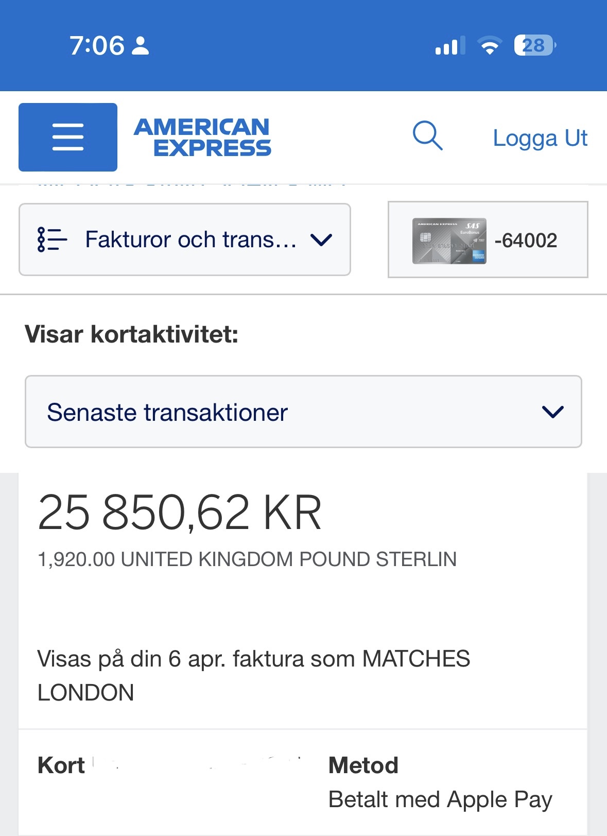Open the hamburger navigation menu
Image resolution: width=607 pixels, height=836 pixels.
tap(68, 137)
